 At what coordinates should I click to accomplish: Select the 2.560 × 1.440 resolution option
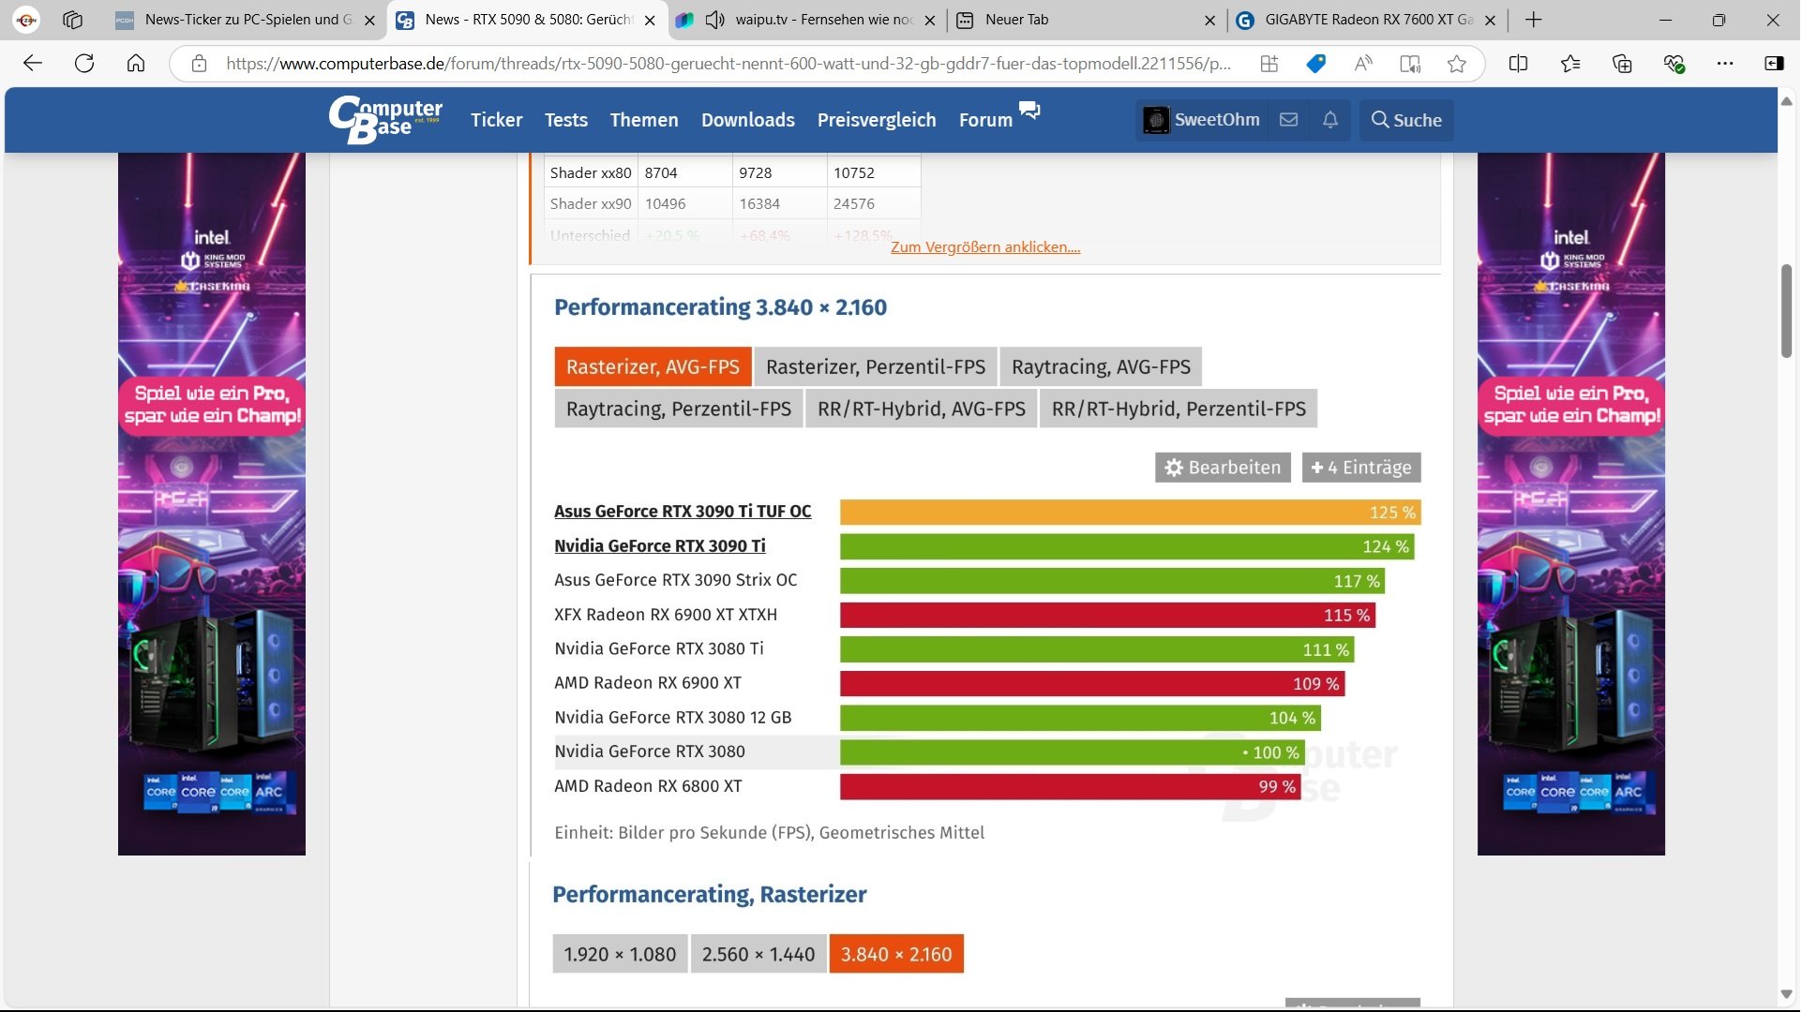click(758, 954)
